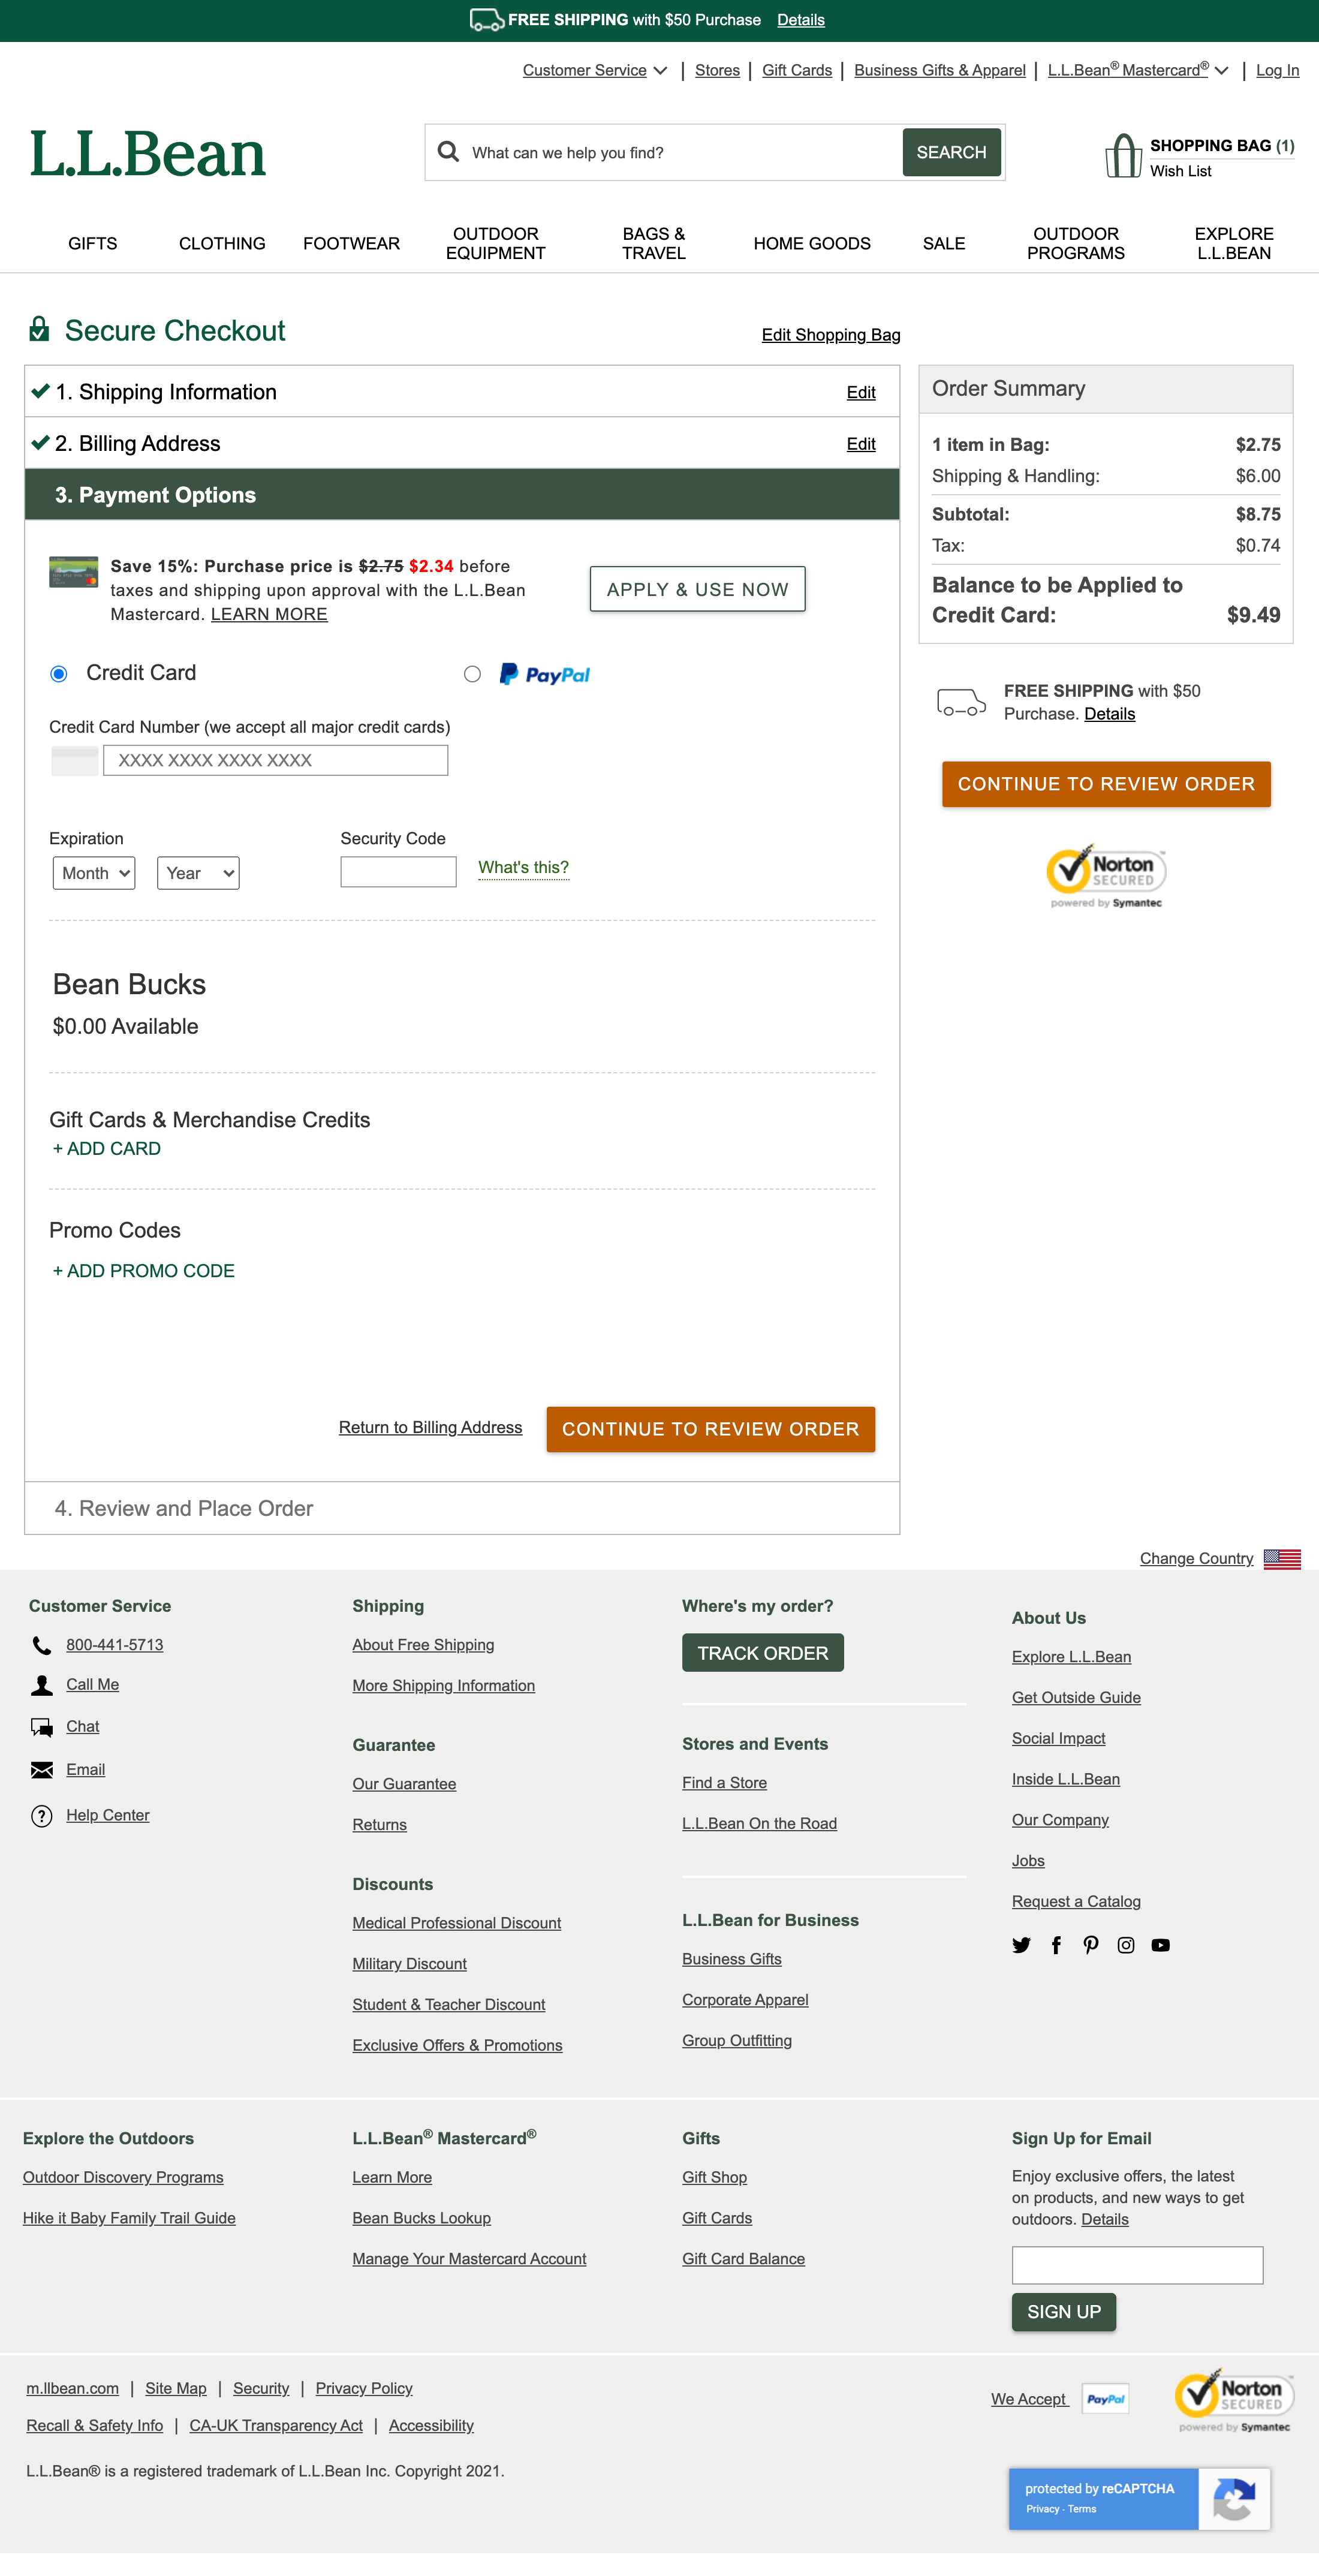Open the Footwear navigation menu
Image resolution: width=1319 pixels, height=2576 pixels.
click(x=351, y=243)
